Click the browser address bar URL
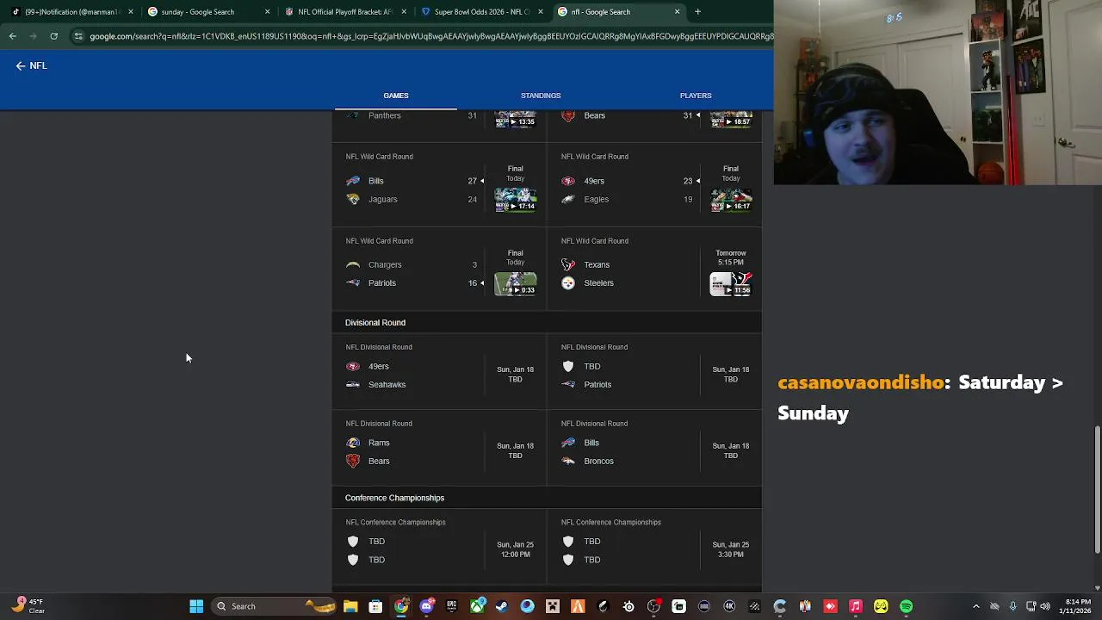Viewport: 1102px width, 620px height. (x=430, y=36)
